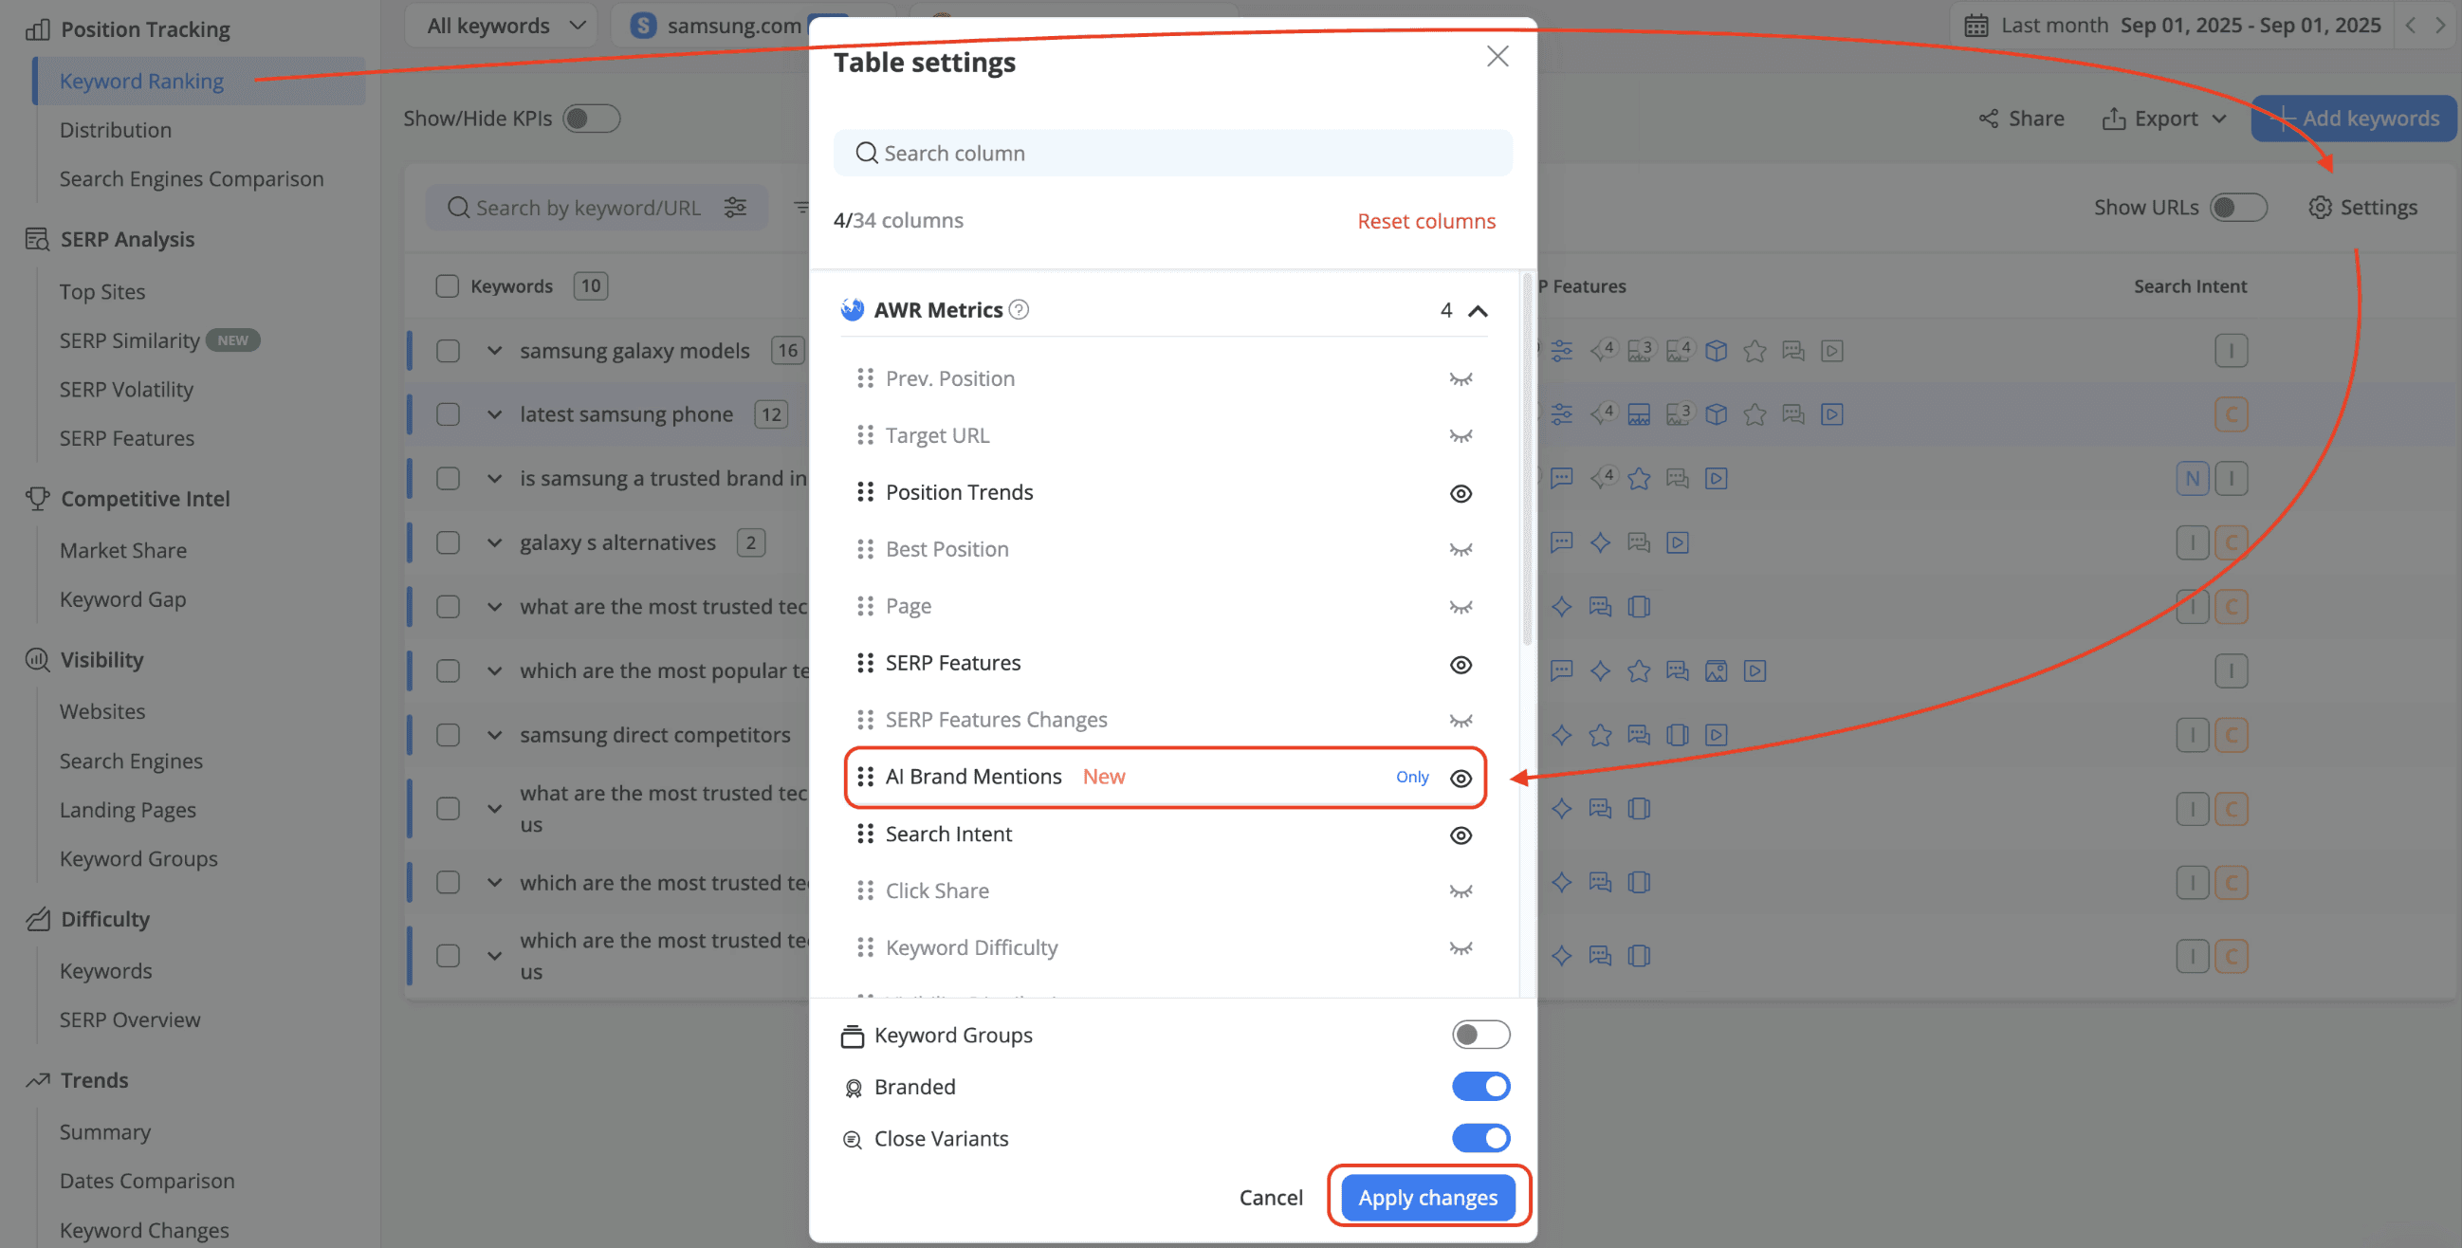Image resolution: width=2462 pixels, height=1248 pixels.
Task: Click the Close Variants magnifier icon
Action: [852, 1139]
